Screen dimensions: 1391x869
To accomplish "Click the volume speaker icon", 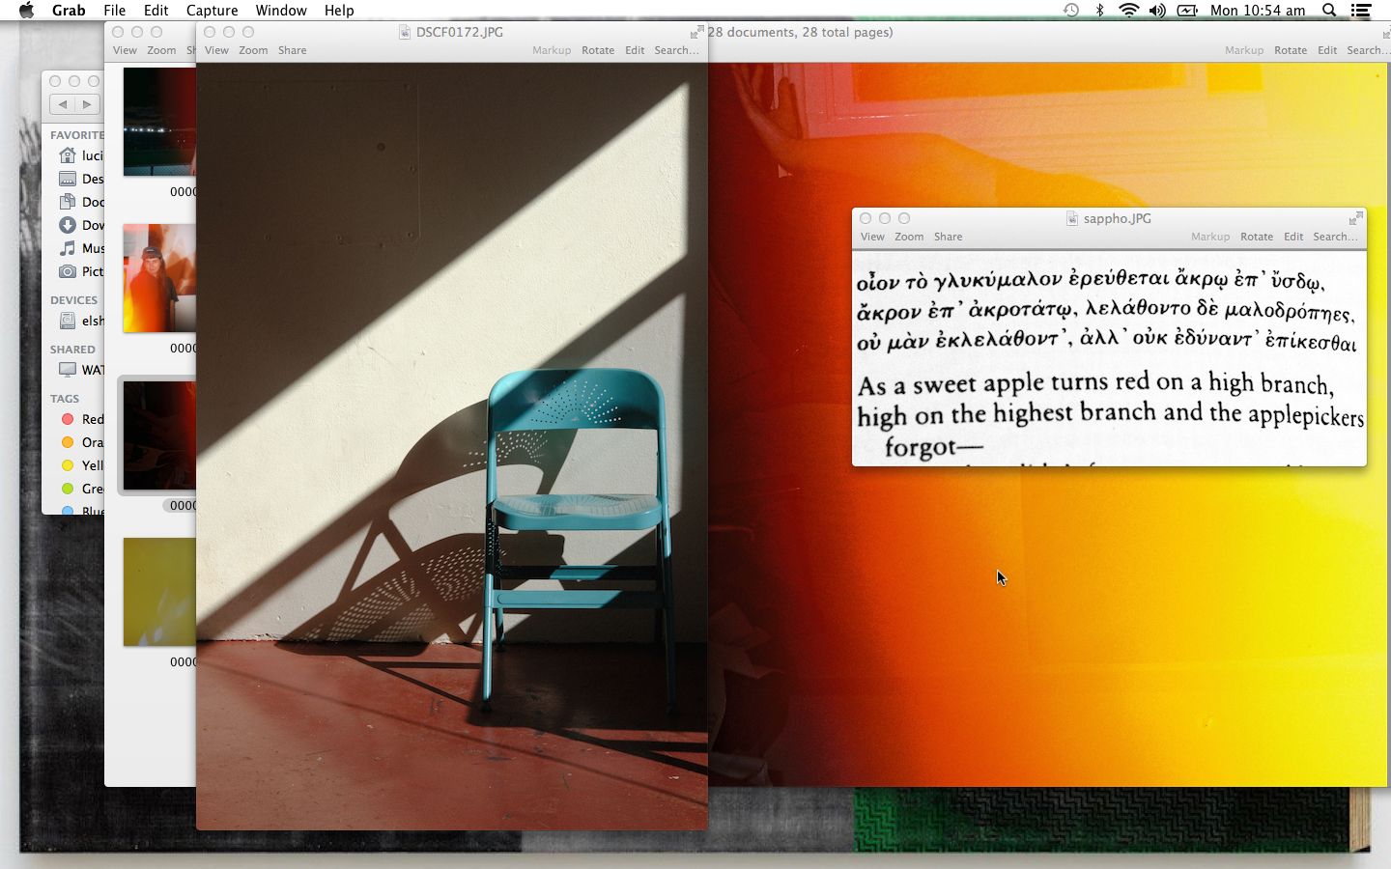I will [x=1157, y=11].
